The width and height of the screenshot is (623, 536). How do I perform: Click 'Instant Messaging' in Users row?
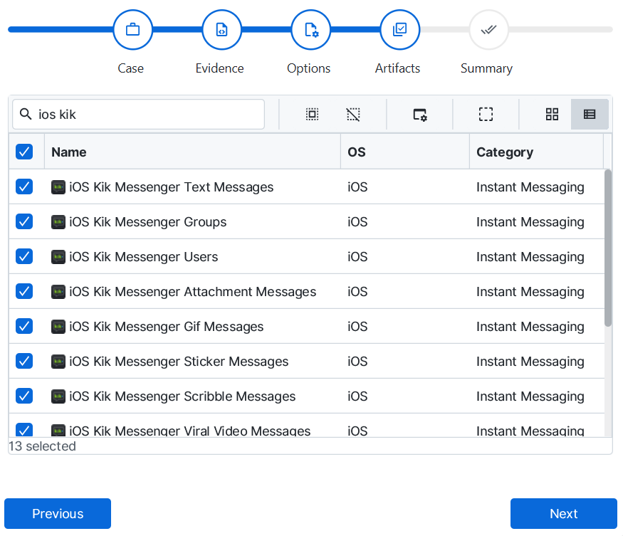coord(530,257)
